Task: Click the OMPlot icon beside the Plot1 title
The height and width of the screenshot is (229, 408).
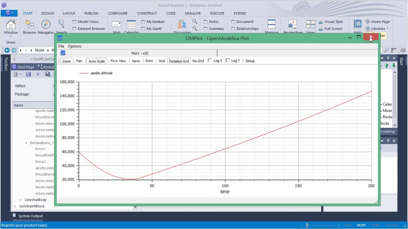Action: [x=63, y=53]
